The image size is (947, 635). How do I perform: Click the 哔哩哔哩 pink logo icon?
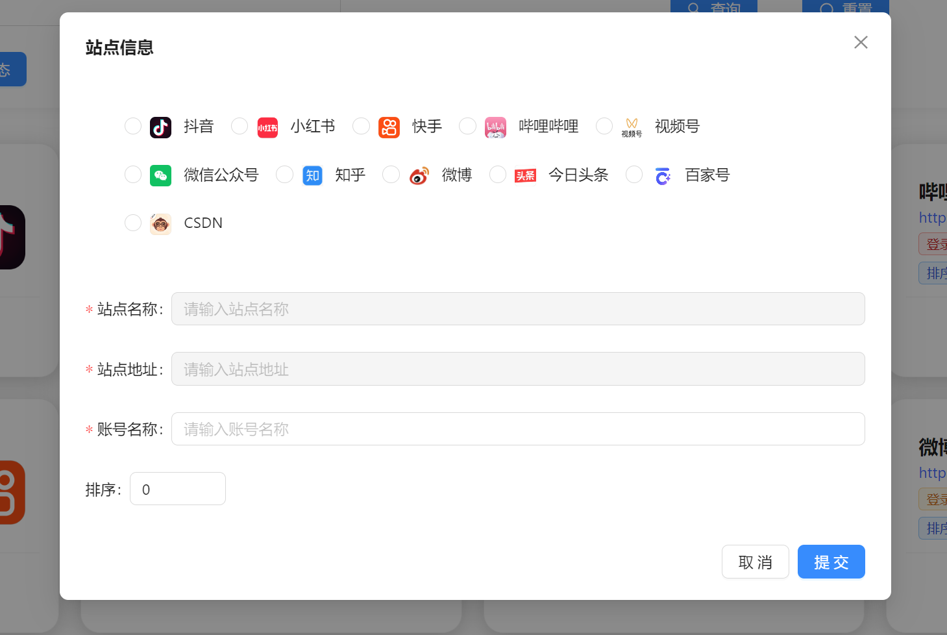pos(496,127)
